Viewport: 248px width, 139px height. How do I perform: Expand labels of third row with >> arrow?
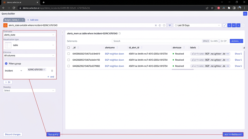pyautogui.click(x=228, y=66)
